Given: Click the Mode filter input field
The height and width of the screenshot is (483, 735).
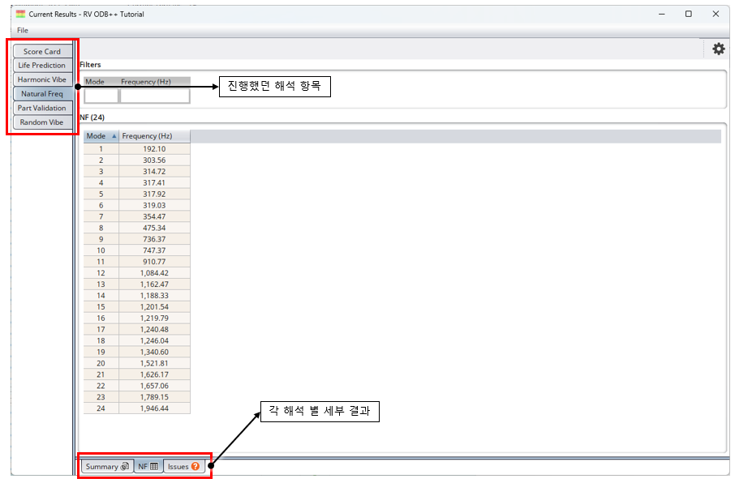Looking at the screenshot, I should tap(101, 96).
